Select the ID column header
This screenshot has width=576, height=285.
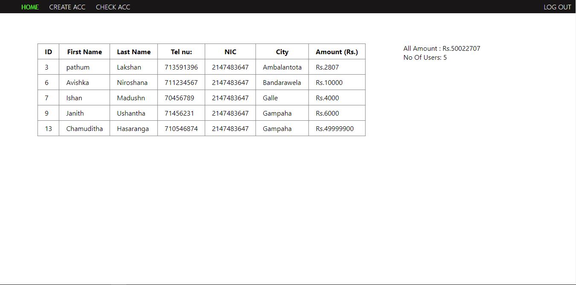tap(48, 52)
